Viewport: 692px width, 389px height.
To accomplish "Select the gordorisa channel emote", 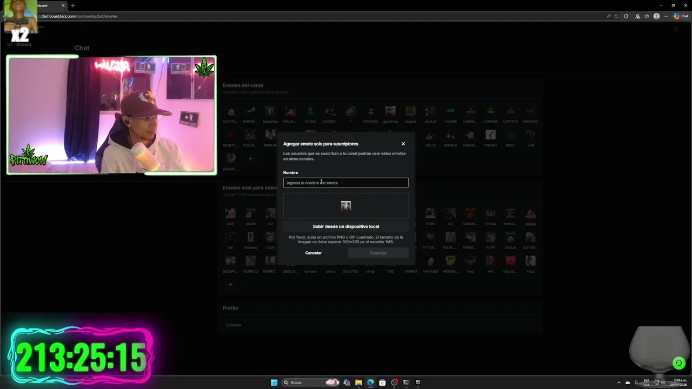I will (x=390, y=115).
